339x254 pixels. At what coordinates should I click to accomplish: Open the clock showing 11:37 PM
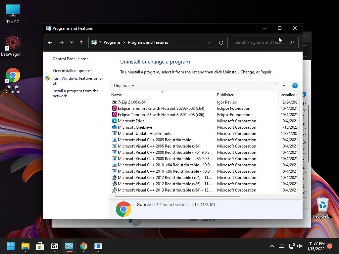click(316, 246)
